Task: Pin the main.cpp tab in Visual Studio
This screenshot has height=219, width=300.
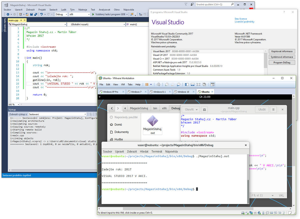Action: pos(21,20)
